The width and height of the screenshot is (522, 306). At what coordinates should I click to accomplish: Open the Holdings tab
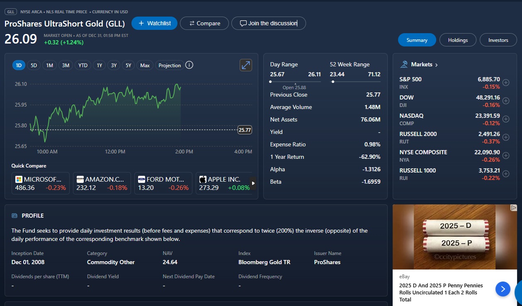(x=458, y=40)
